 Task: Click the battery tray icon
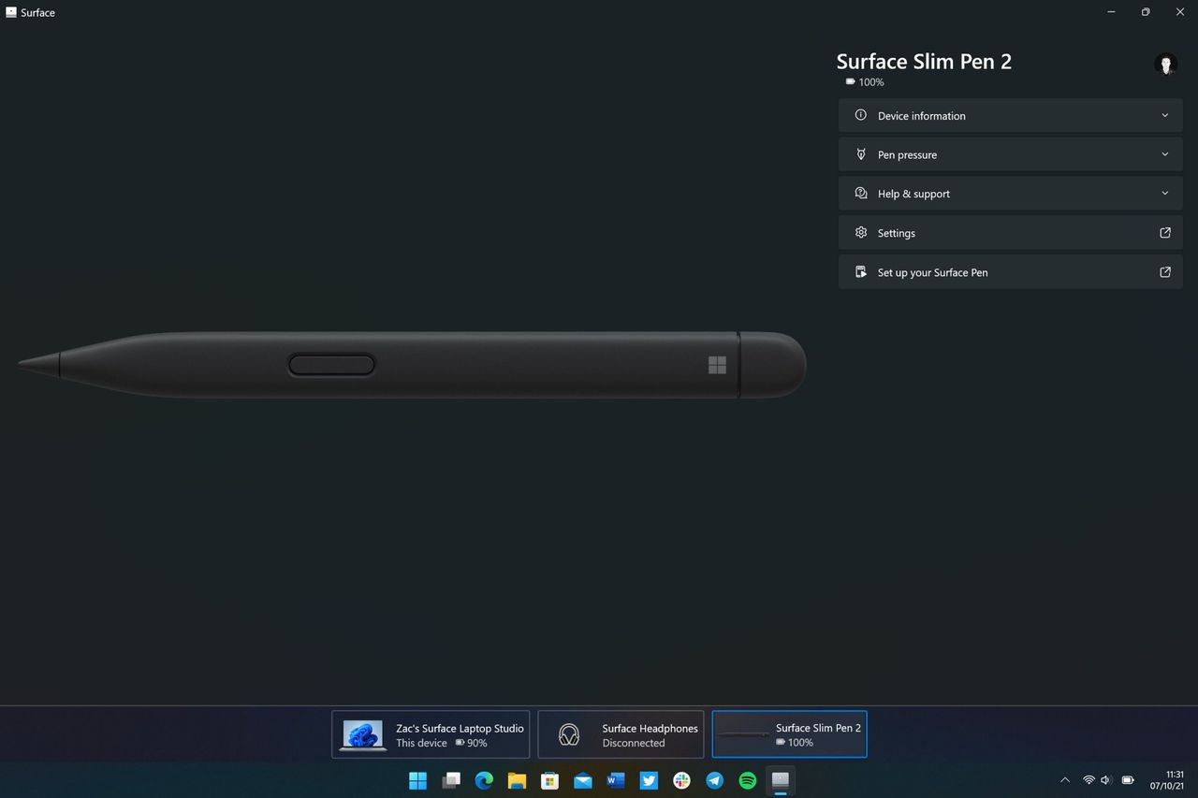1128,780
